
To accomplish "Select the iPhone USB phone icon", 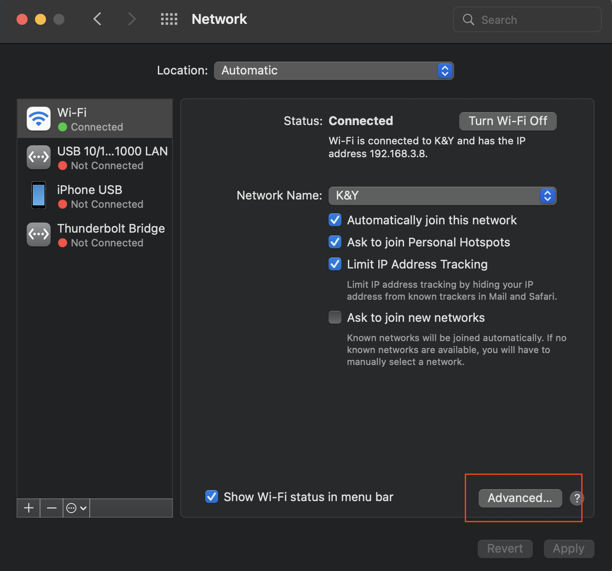I will (x=39, y=195).
